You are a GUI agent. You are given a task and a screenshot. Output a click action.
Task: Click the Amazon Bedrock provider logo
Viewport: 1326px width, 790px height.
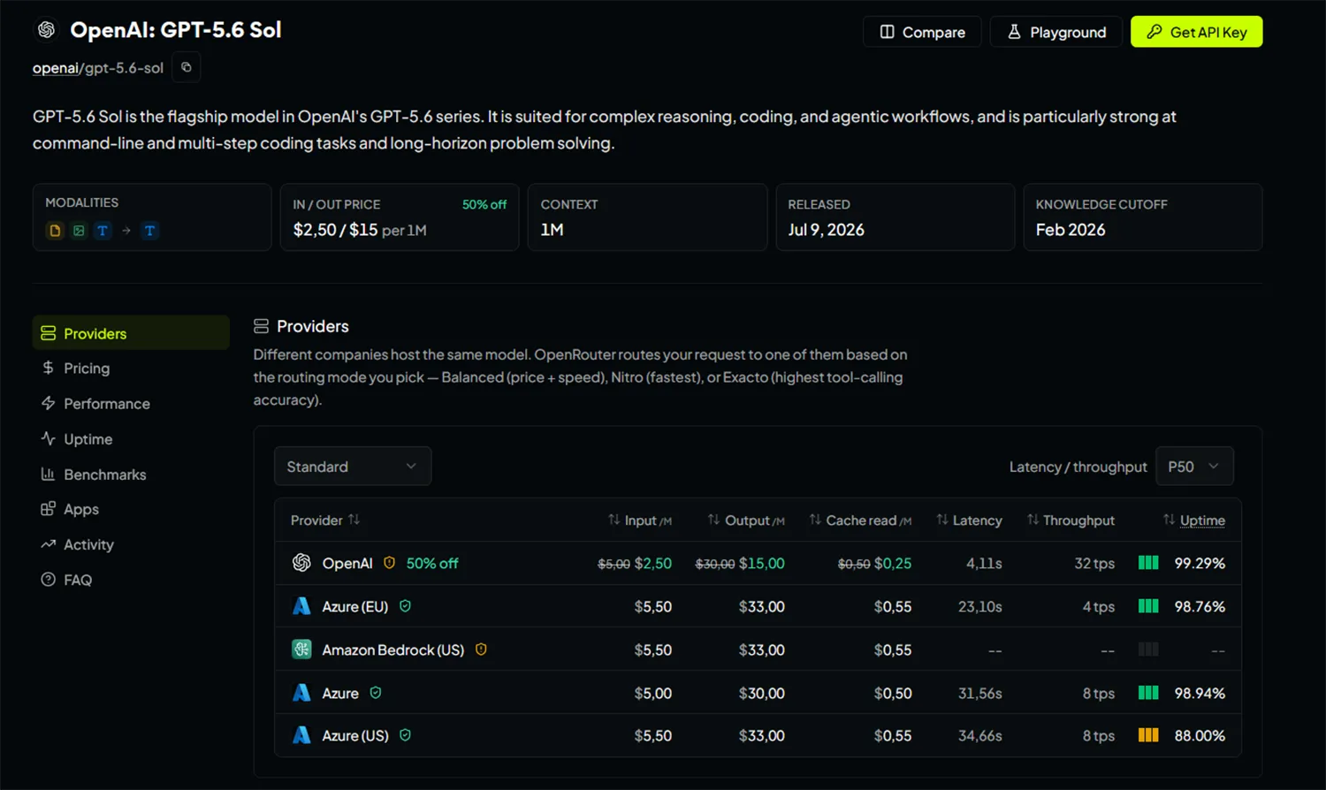301,649
